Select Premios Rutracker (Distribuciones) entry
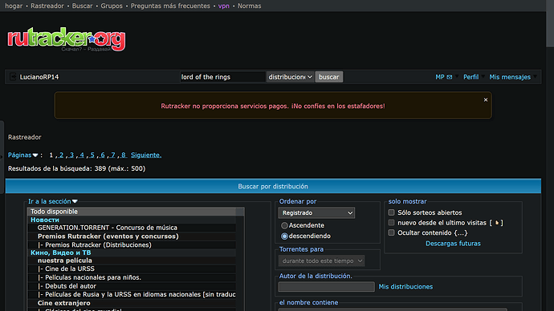 point(132,244)
